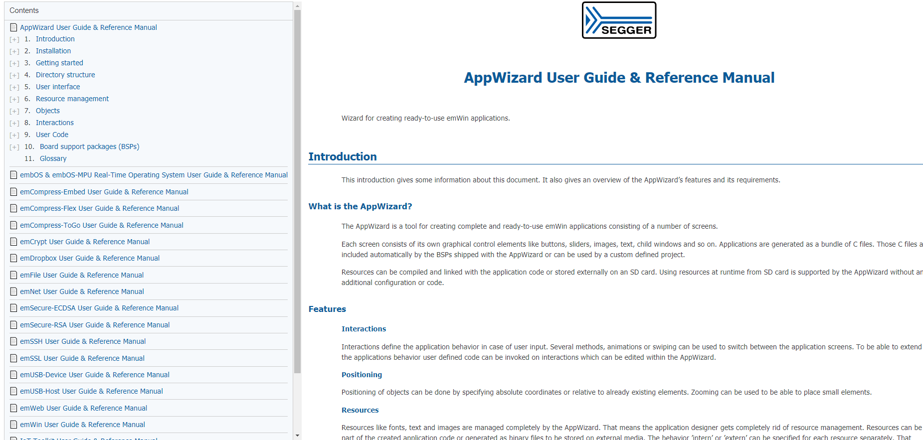Viewport: 923px width, 440px height.
Task: Click document icon beside emWin manual
Action: (14, 425)
